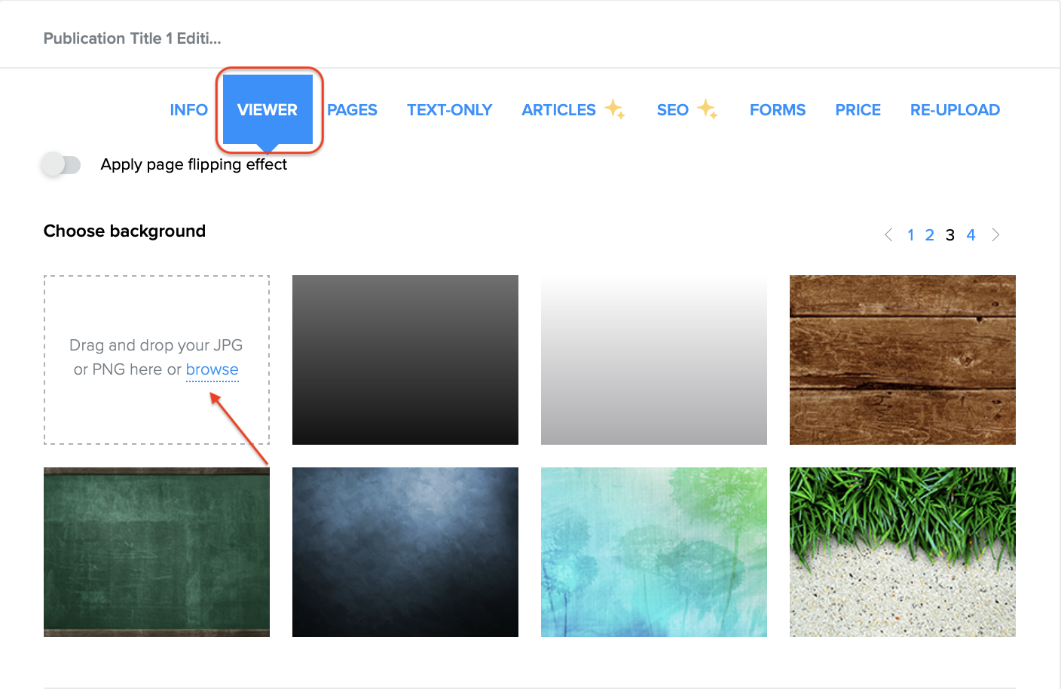Jump to background page 4
Screen dimensions: 1061x689
971,235
